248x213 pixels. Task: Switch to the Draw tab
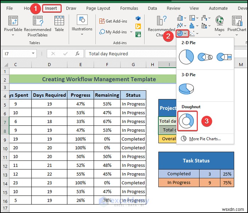tap(71, 8)
